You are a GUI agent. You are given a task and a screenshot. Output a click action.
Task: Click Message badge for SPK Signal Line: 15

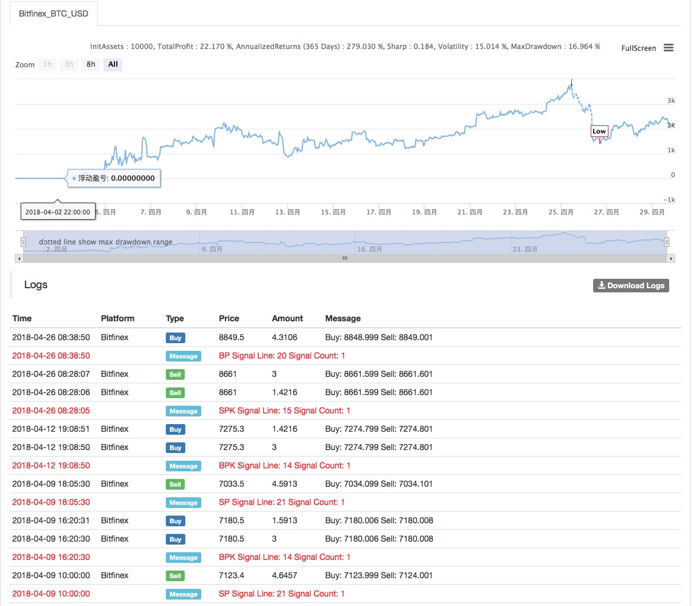click(183, 411)
